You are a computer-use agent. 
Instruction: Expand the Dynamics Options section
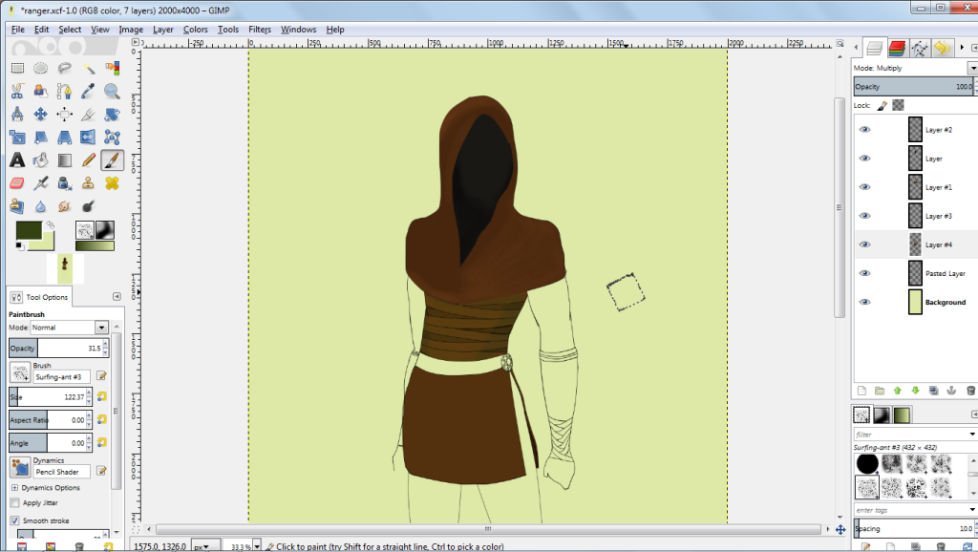[x=14, y=488]
